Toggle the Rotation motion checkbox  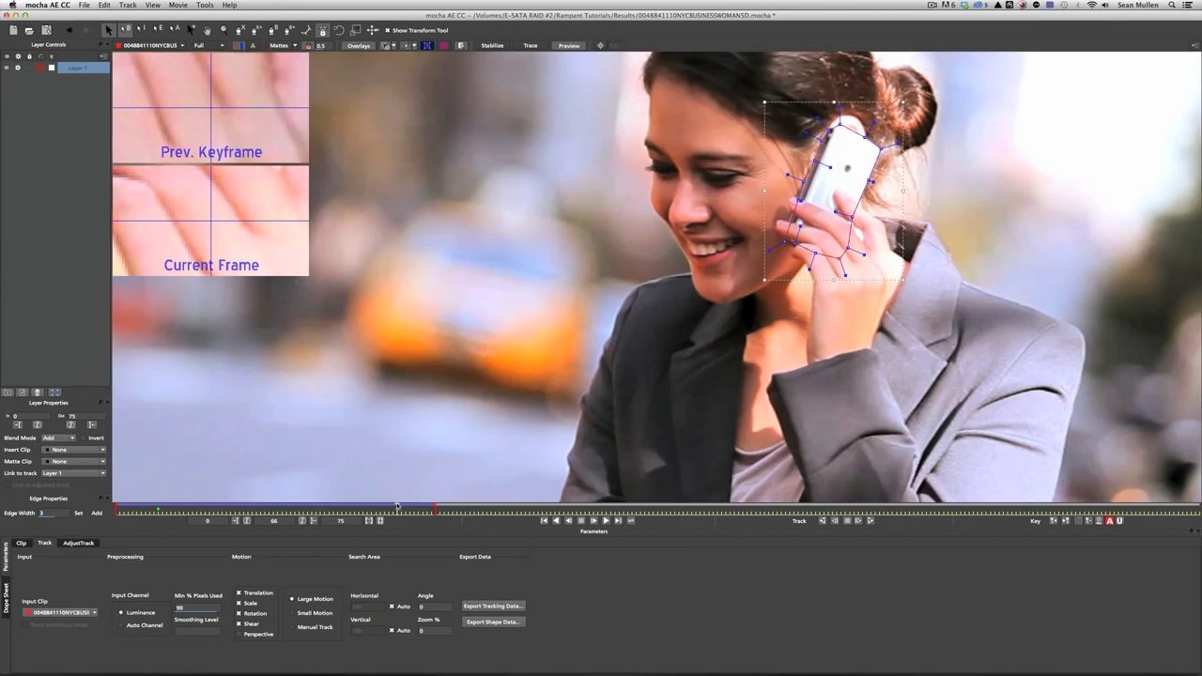point(239,613)
